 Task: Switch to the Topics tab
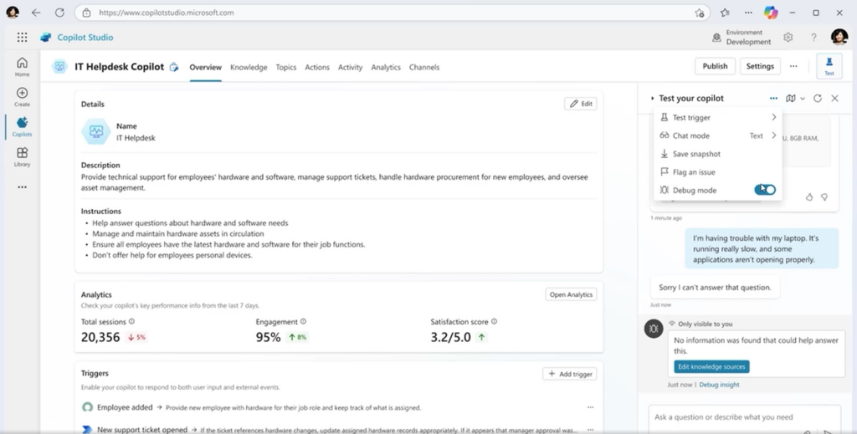pyautogui.click(x=286, y=67)
